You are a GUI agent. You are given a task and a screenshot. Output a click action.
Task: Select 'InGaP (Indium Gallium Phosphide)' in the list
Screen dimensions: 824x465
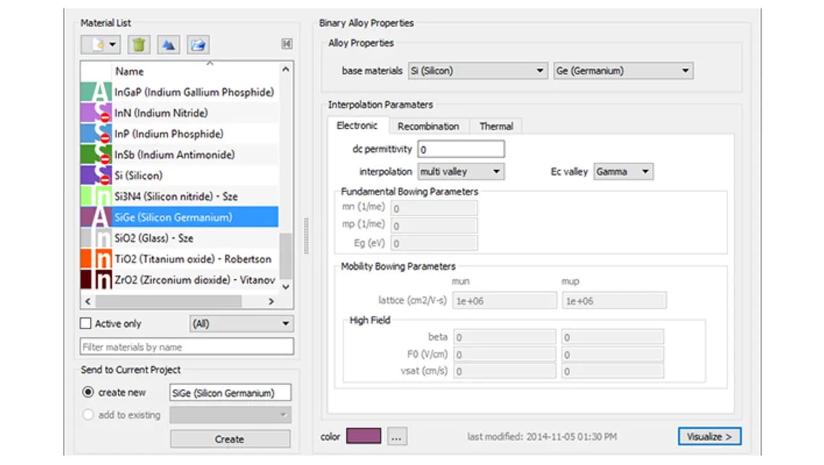[x=194, y=93]
